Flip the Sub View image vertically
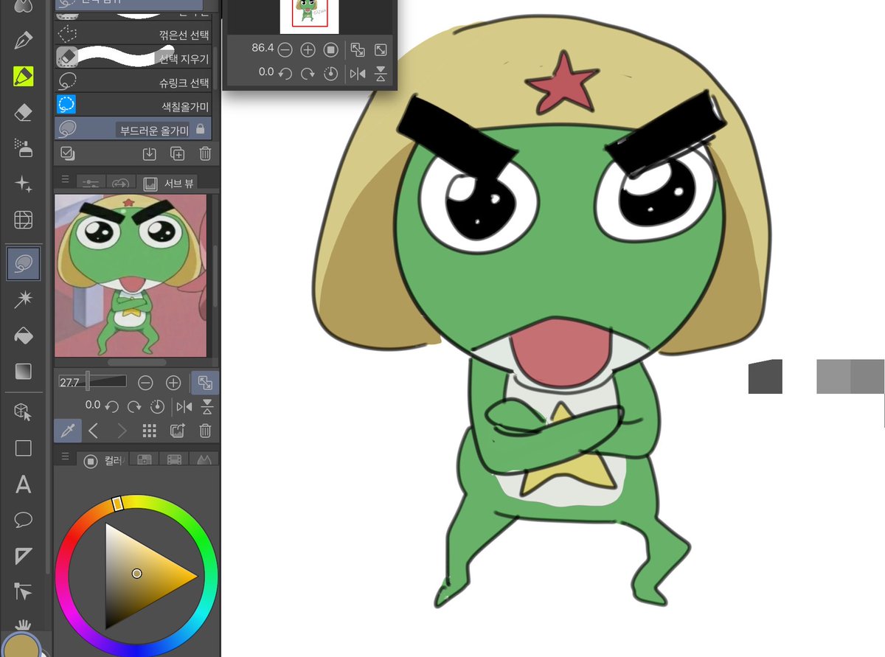The width and height of the screenshot is (885, 657). pyautogui.click(x=207, y=406)
